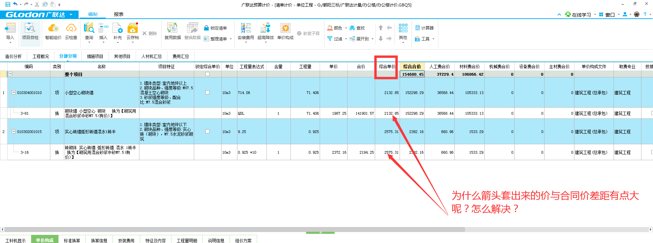Switch to the 标准换算 bottom tab

coord(72,240)
